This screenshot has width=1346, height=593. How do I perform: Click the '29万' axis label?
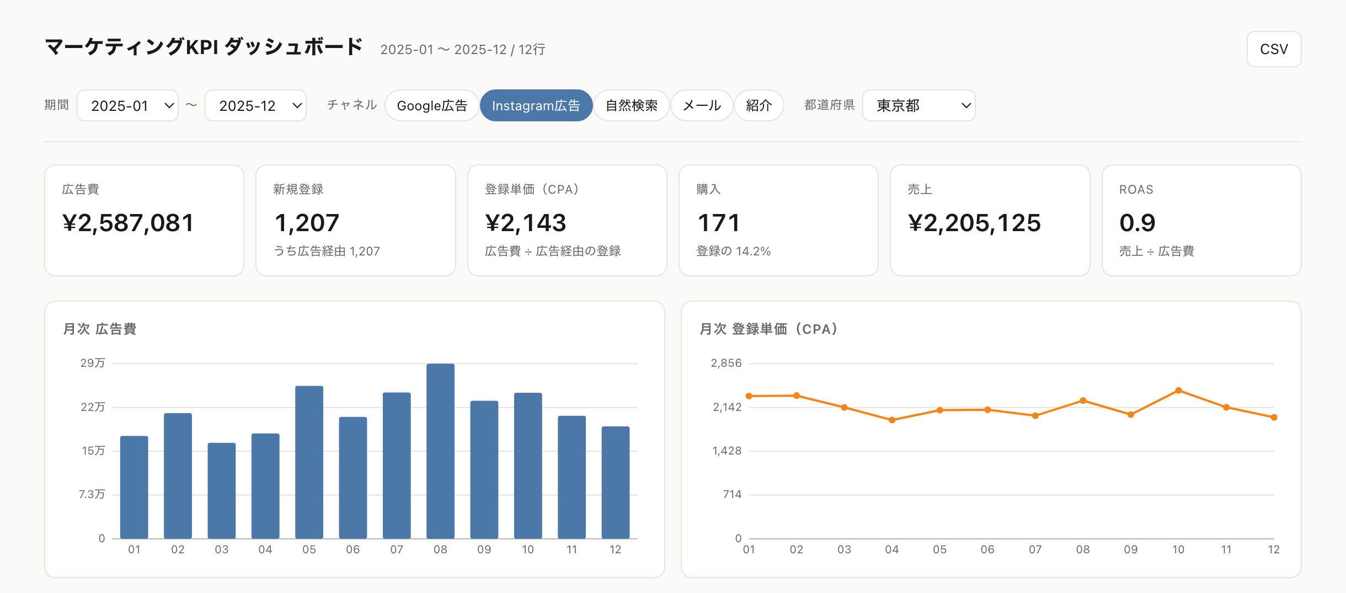click(x=93, y=363)
